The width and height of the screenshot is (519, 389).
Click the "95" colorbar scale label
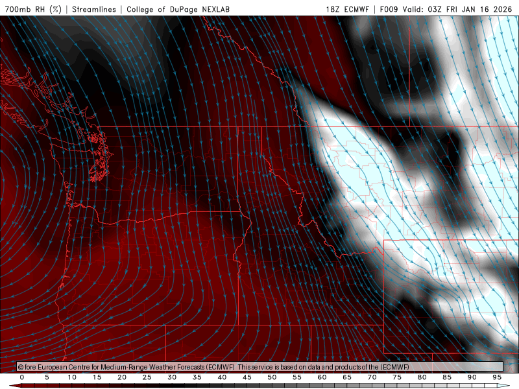tap(497, 377)
